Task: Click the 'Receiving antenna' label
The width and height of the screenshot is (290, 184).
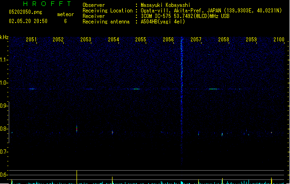Action: coord(106,22)
